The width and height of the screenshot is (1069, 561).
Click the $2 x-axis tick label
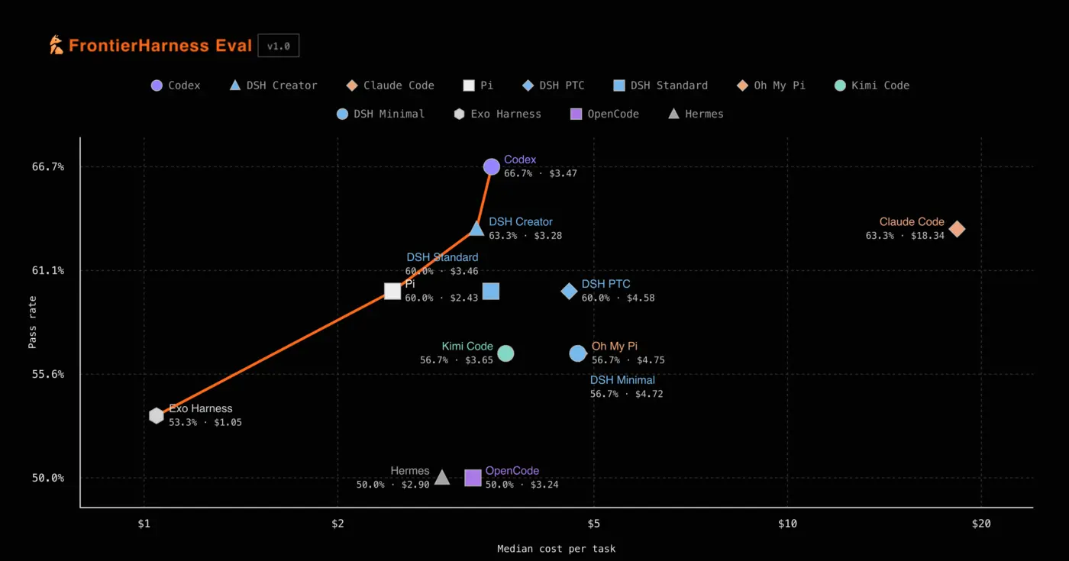(x=337, y=524)
